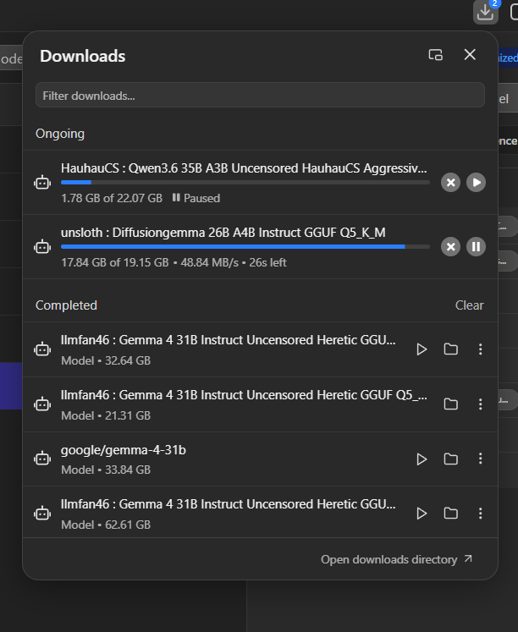Open more options for 21.31 GB model
Screen dimensions: 518x632
[480, 404]
